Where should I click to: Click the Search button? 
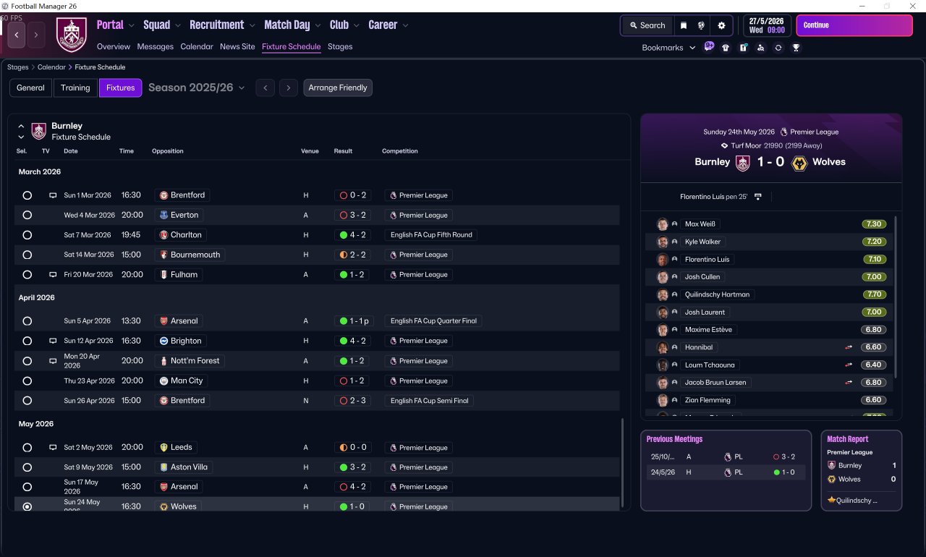click(x=647, y=25)
